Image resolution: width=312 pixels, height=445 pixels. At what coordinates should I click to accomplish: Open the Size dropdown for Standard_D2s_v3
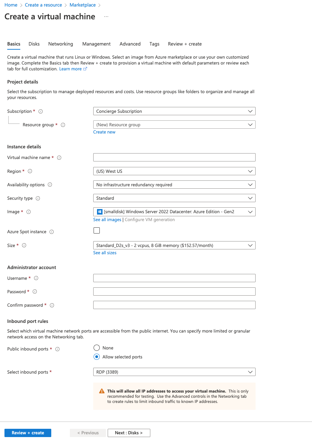174,246
